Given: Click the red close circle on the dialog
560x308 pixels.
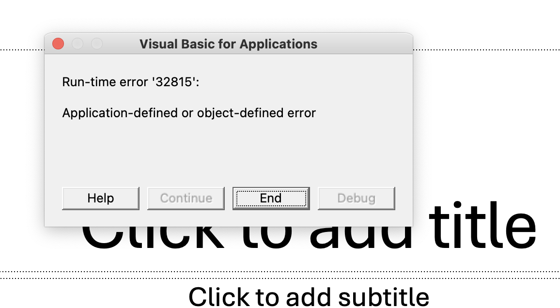Looking at the screenshot, I should (x=58, y=44).
